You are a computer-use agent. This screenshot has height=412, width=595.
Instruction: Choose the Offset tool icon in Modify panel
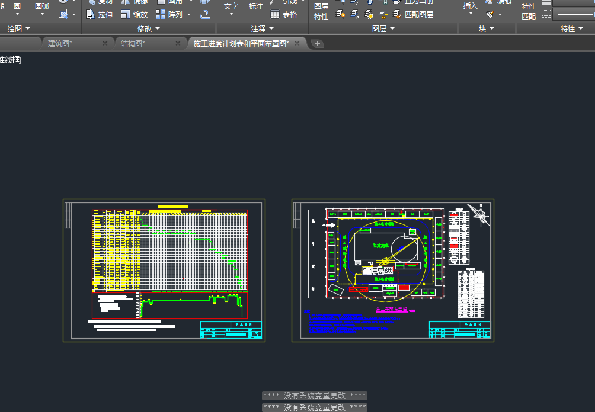click(205, 15)
